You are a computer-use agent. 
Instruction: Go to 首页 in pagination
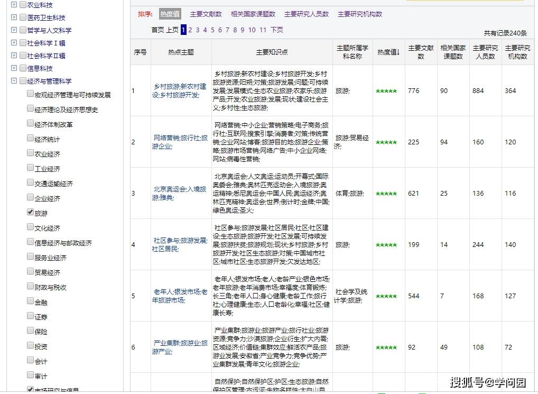158,30
